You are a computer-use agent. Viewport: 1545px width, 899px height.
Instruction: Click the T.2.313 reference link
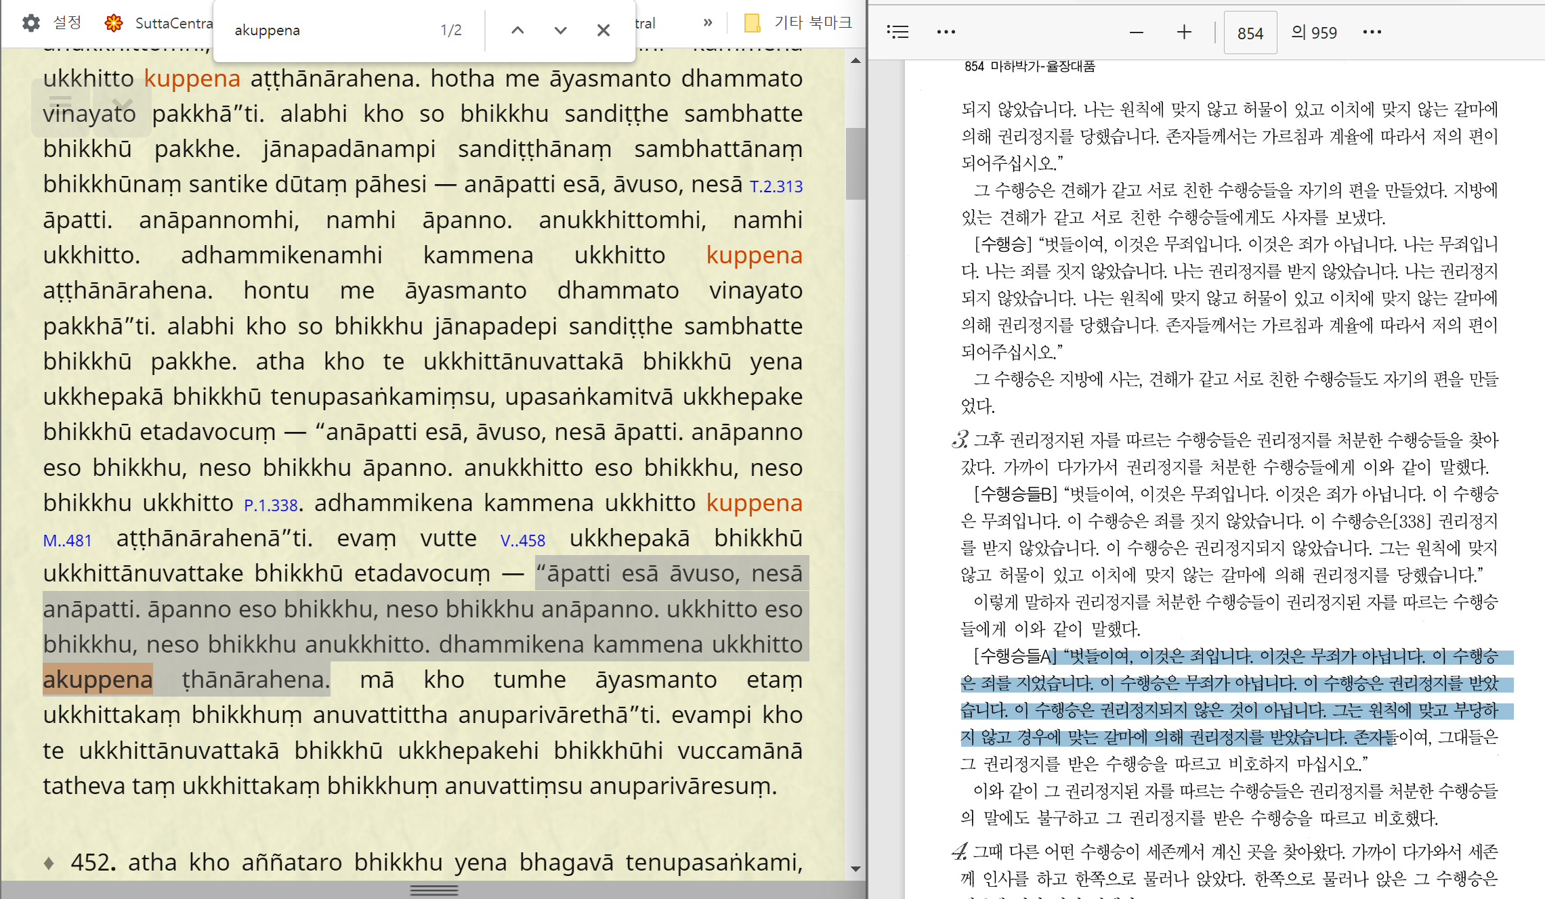pyautogui.click(x=776, y=186)
